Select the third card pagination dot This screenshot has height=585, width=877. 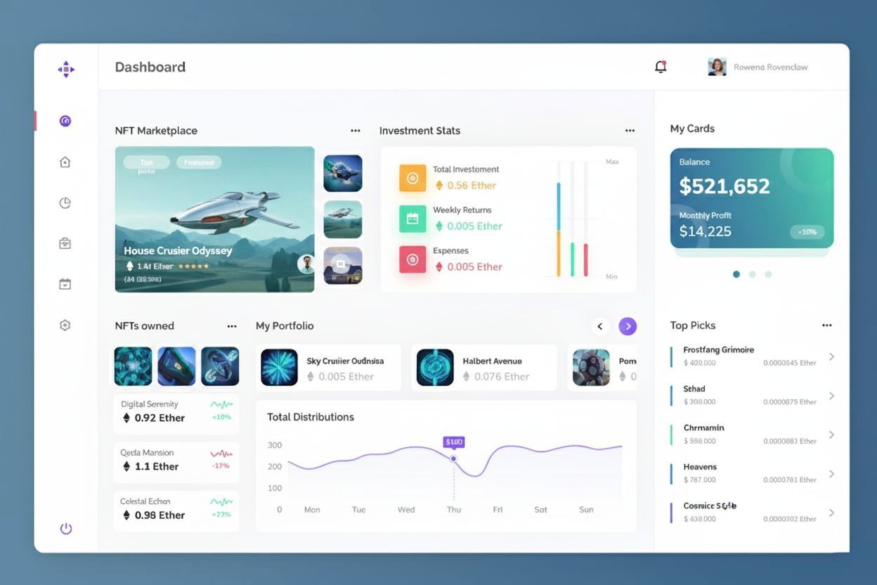pos(768,274)
